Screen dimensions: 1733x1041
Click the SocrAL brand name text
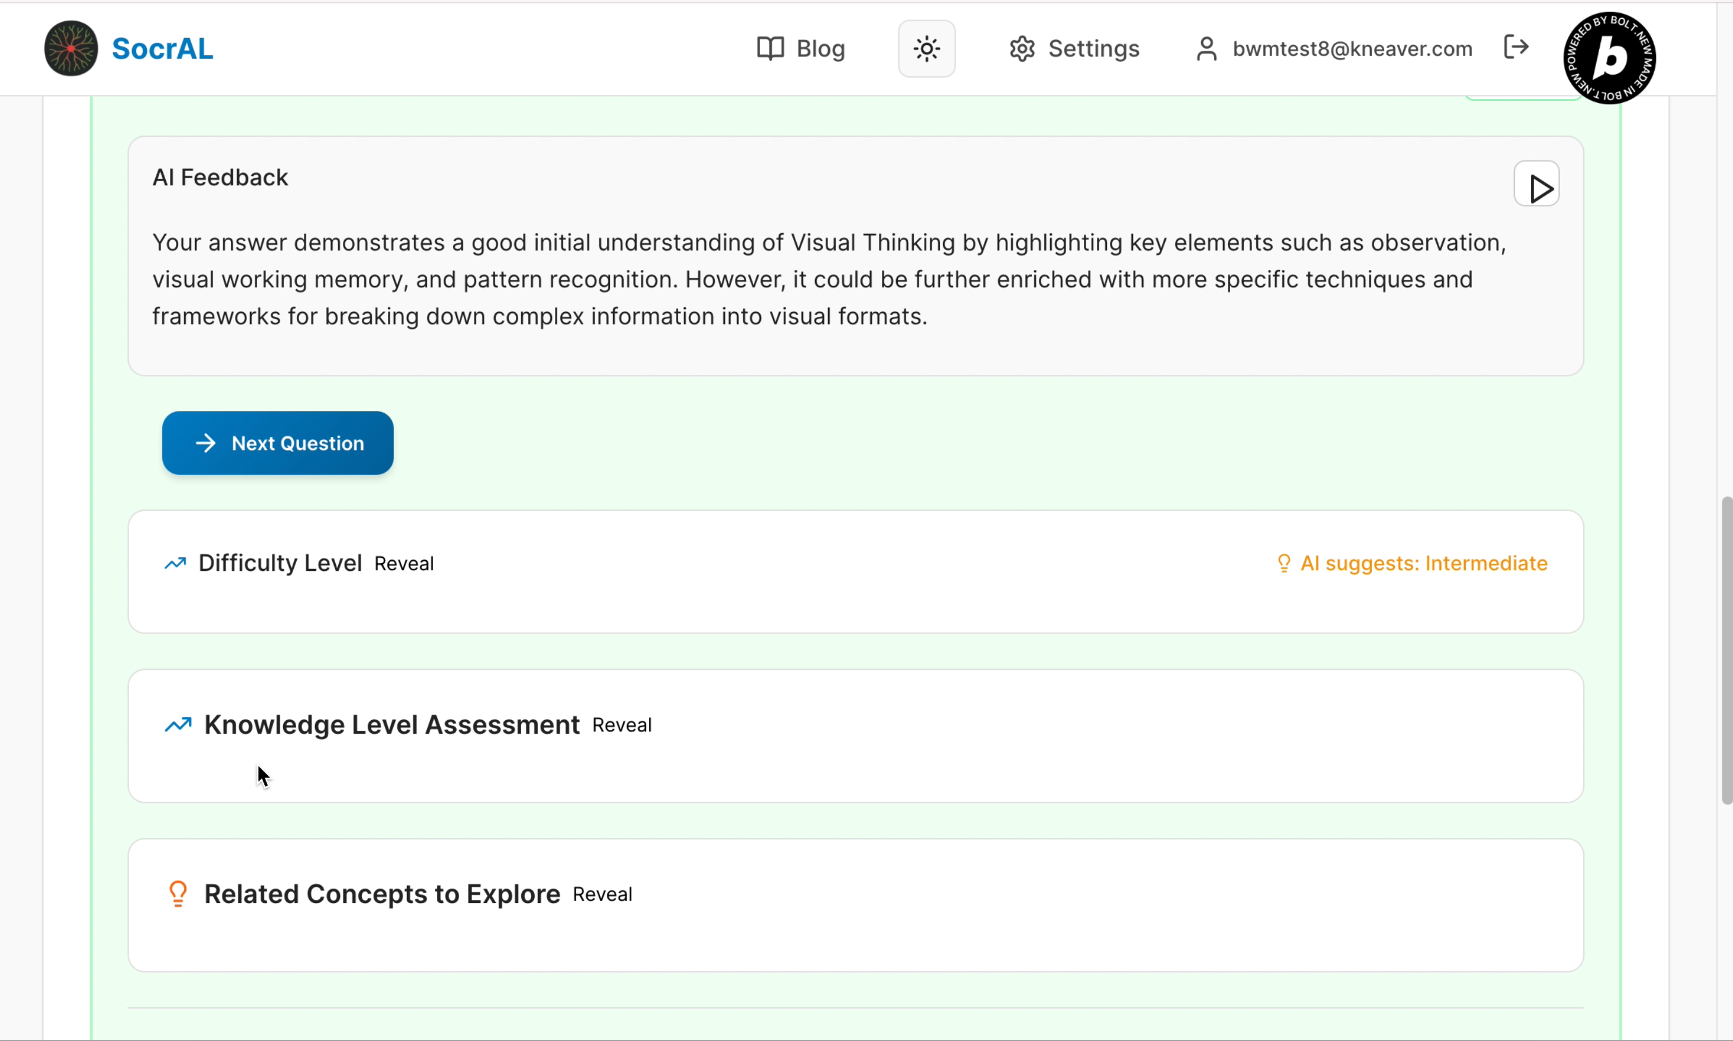[162, 49]
